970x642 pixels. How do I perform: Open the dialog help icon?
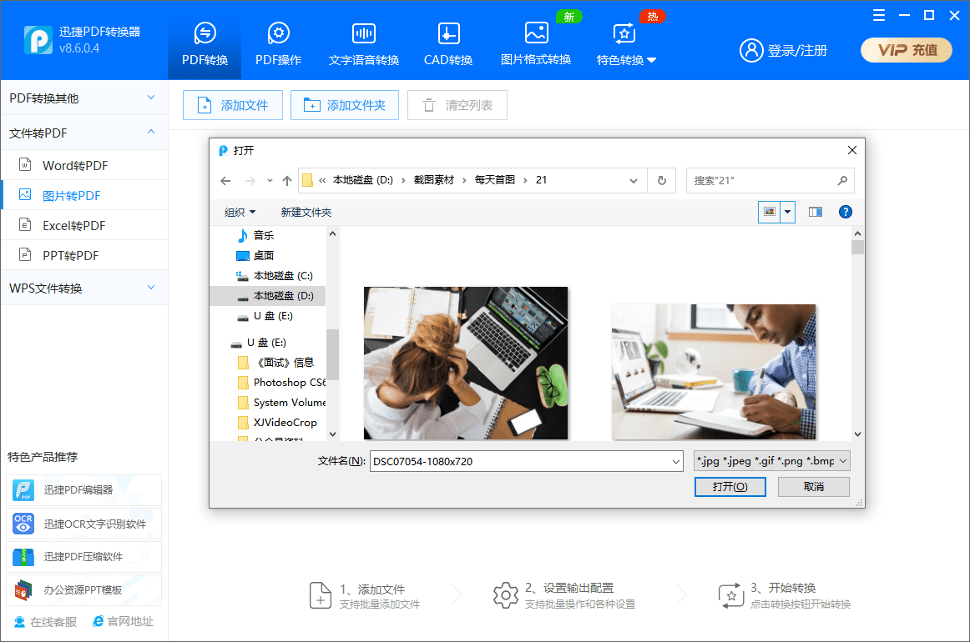tap(845, 212)
